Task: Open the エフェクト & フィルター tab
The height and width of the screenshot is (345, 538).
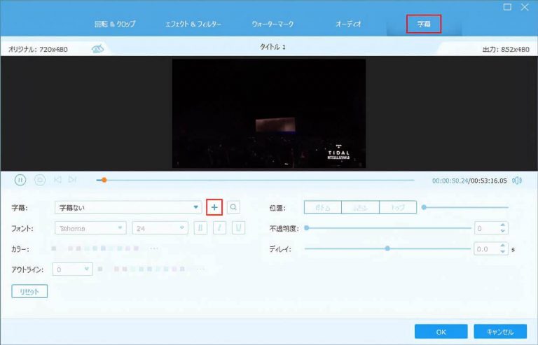Action: click(193, 24)
